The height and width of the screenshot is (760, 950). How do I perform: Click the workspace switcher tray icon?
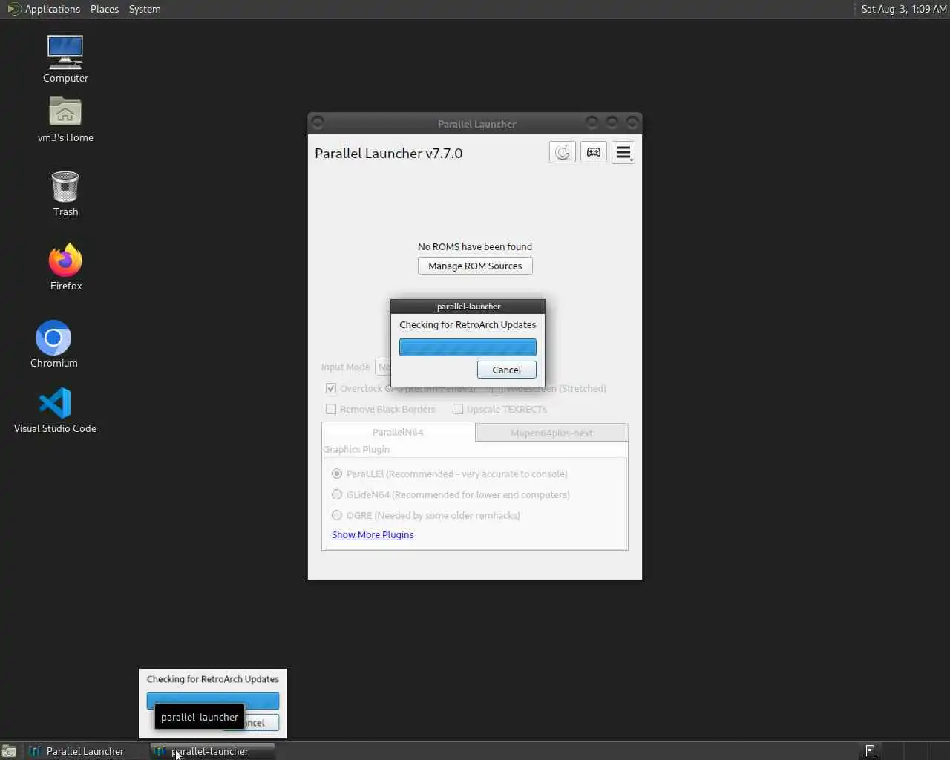tap(870, 751)
